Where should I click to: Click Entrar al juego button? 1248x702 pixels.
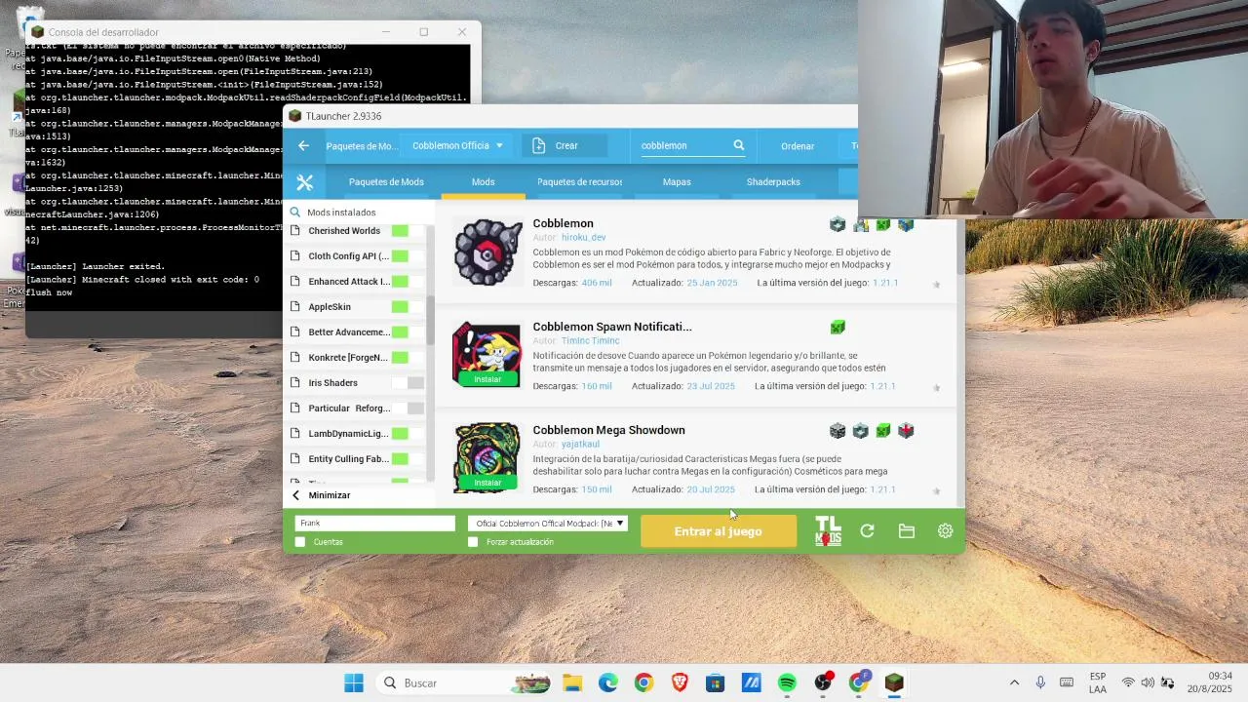[x=719, y=531]
